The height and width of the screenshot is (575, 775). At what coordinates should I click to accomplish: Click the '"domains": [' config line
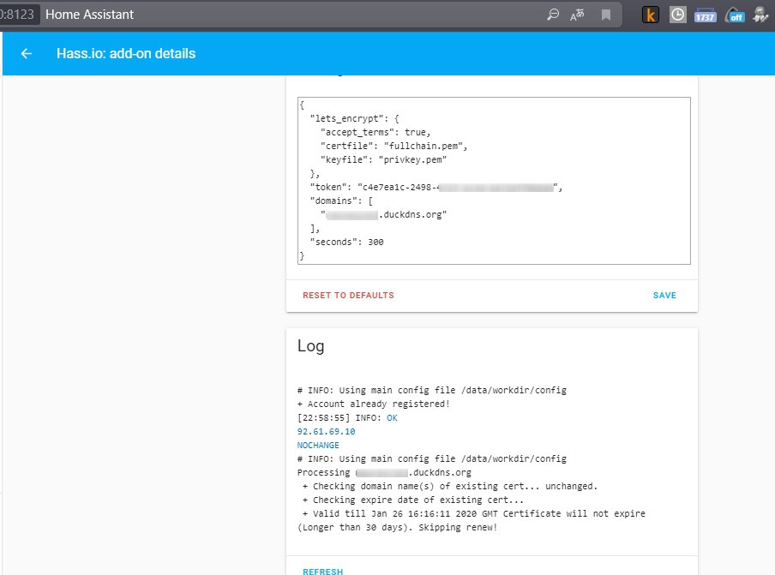[x=341, y=201]
